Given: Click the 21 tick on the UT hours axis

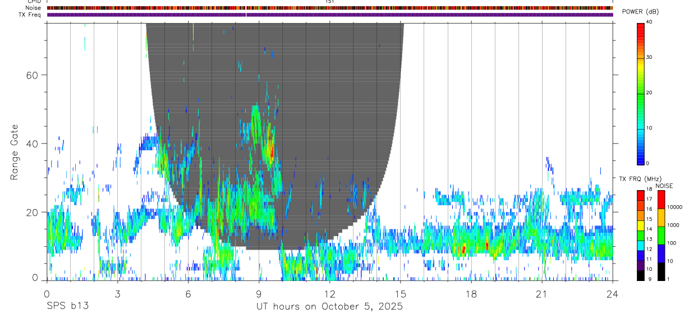Looking at the screenshot, I should [542, 293].
